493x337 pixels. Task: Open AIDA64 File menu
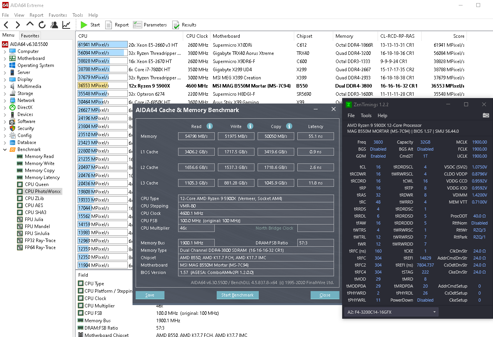(5, 15)
